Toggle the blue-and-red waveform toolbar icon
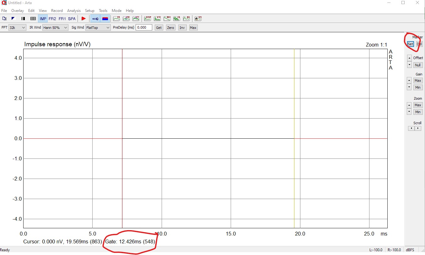Image resolution: width=425 pixels, height=255 pixels. (x=105, y=19)
